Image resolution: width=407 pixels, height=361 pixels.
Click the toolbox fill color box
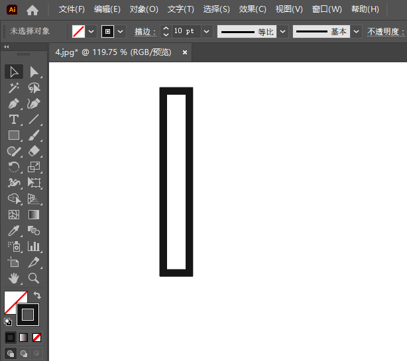(11, 299)
